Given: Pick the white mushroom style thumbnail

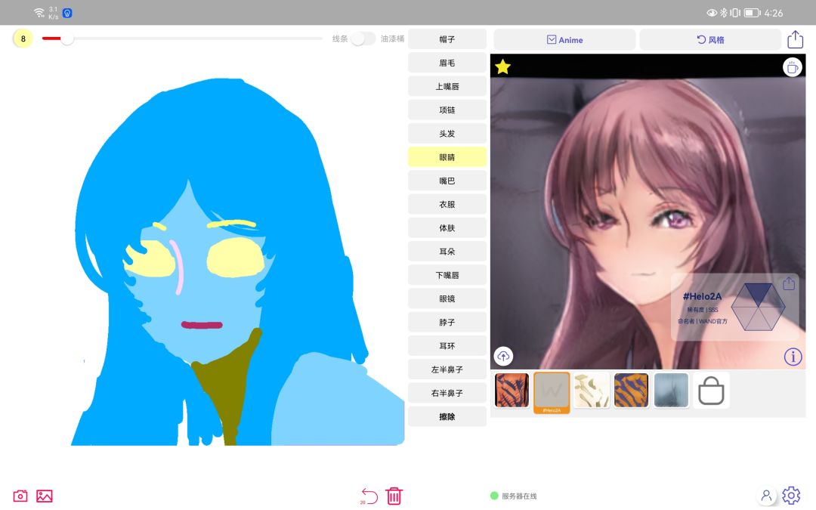Looking at the screenshot, I should pyautogui.click(x=591, y=391).
